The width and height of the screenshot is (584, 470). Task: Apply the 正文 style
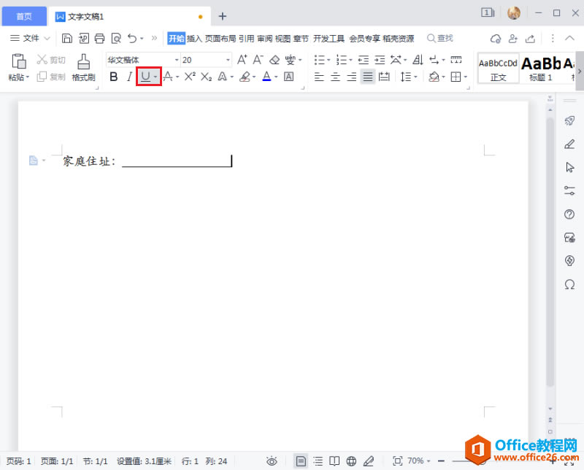point(498,68)
